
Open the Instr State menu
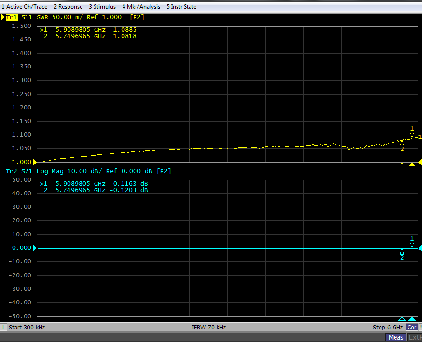(181, 7)
